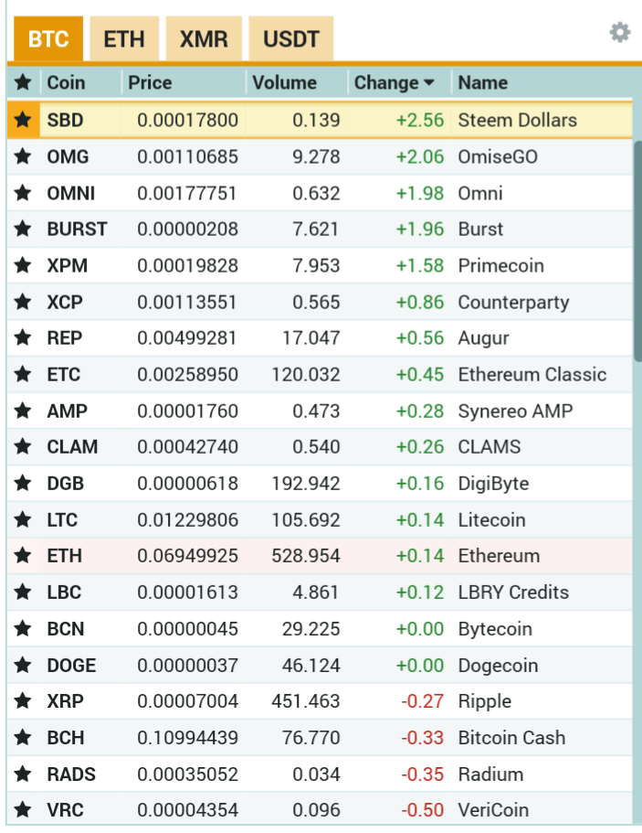Click the DigiByte name cell

[493, 484]
